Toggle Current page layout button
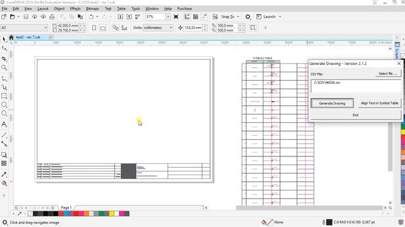Image resolution: width=405 pixels, height=227 pixels. 124,28
